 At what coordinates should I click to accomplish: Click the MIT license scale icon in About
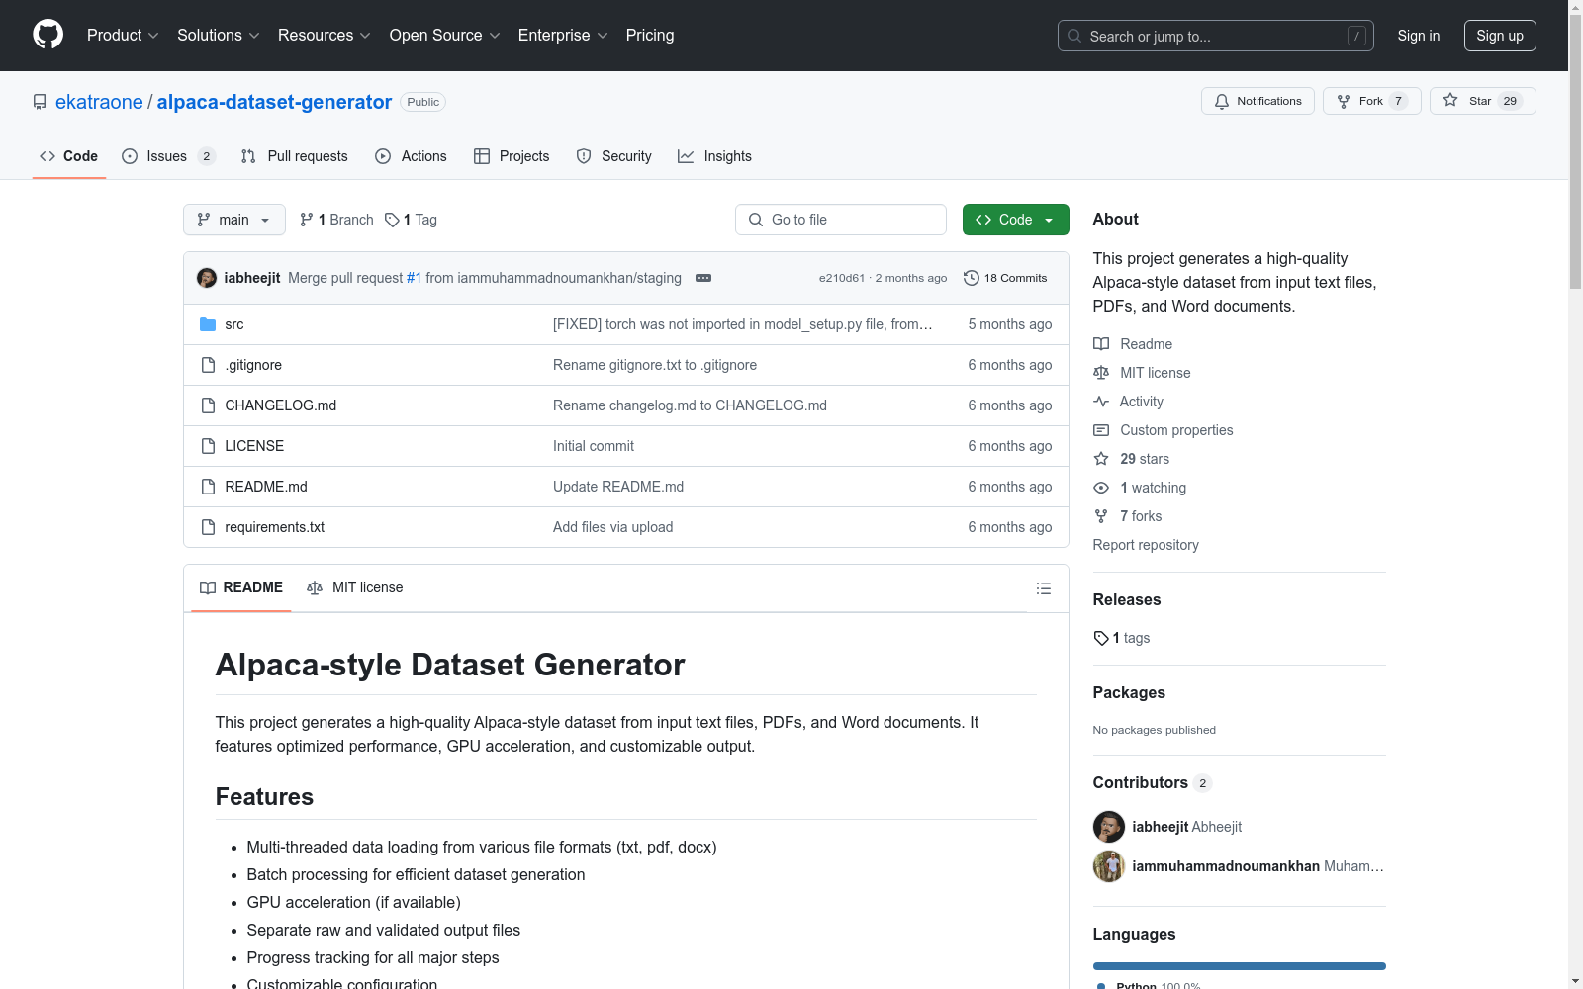[1101, 373]
